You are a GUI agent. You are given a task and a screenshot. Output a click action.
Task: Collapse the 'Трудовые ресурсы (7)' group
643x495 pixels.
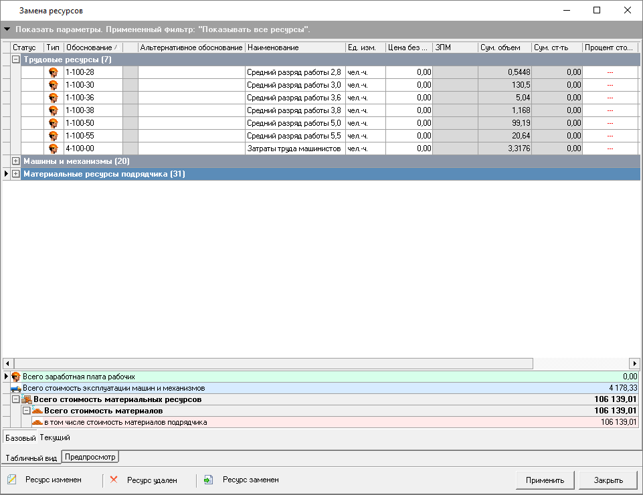[x=16, y=60]
